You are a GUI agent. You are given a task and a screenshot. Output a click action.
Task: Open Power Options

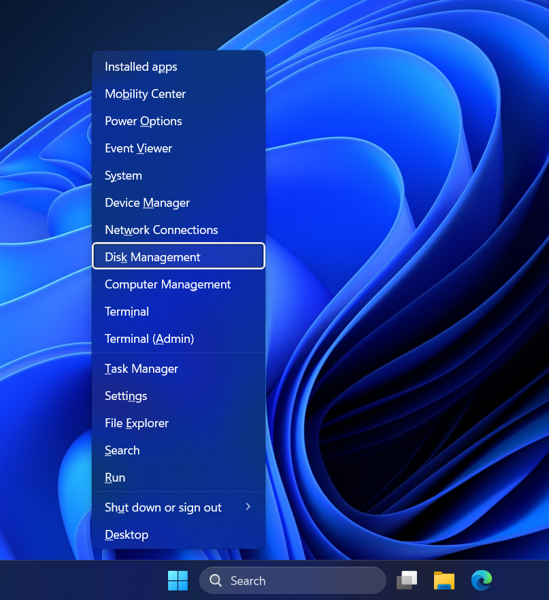click(178, 121)
